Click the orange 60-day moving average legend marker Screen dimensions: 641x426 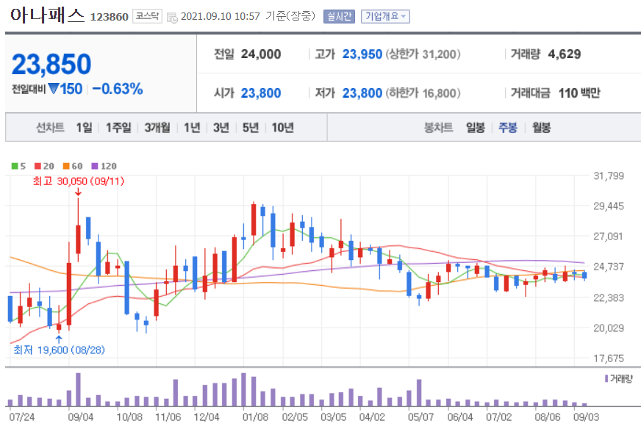[66, 166]
